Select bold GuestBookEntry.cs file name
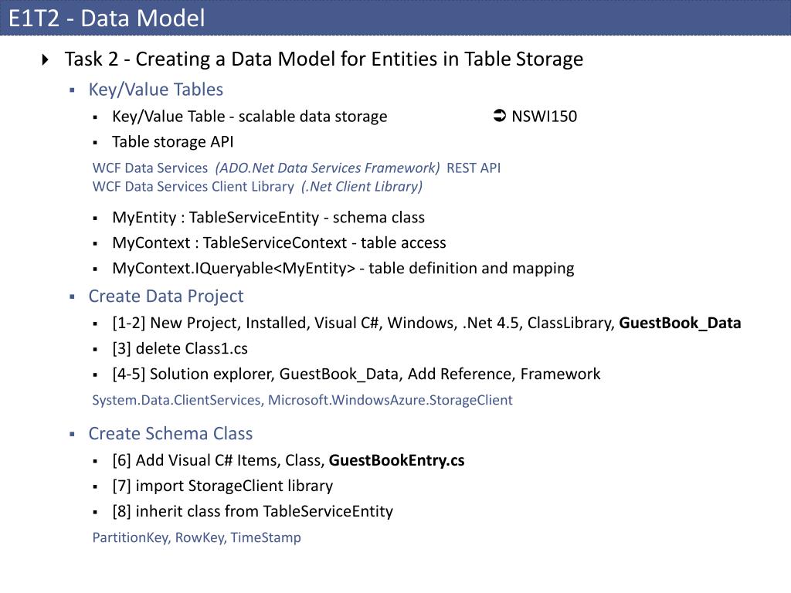Viewport: 791px width, 593px height. (x=396, y=460)
